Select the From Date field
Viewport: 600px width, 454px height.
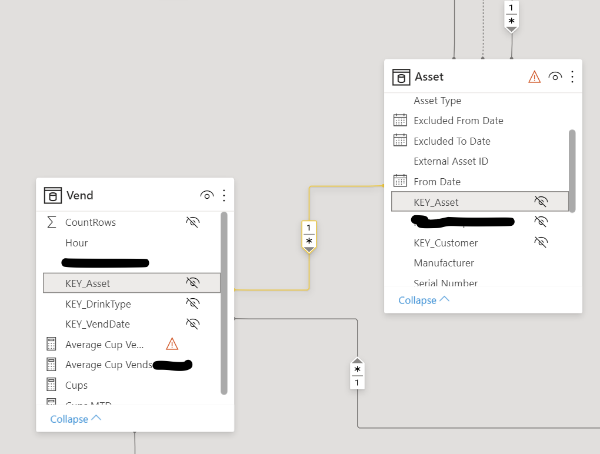[x=437, y=182]
